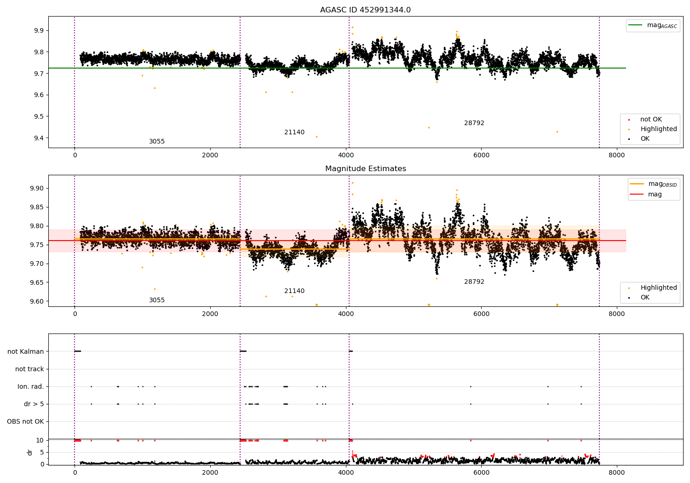This screenshot has width=690, height=483.
Task: Click the 'not Kalman' row label
Action: click(26, 352)
